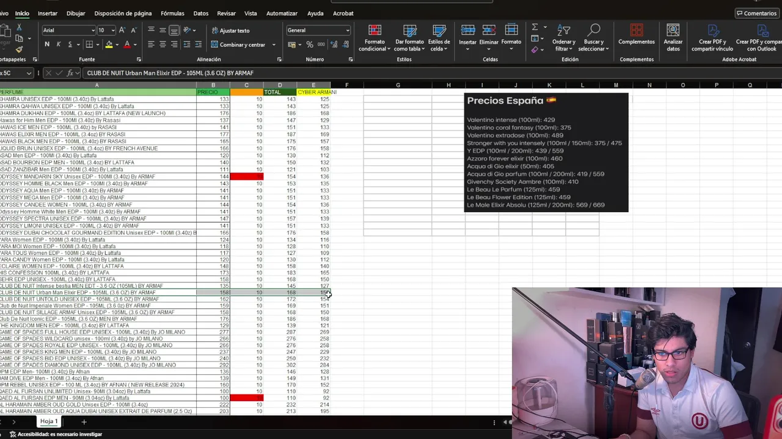Viewport: 782px width, 439px height.
Task: Align cell text right
Action: pyautogui.click(x=174, y=45)
